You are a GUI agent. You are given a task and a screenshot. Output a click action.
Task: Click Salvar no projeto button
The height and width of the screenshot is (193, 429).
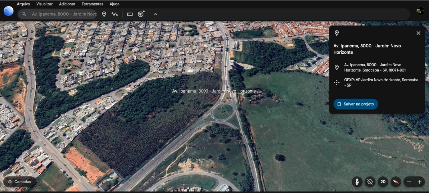coord(355,104)
